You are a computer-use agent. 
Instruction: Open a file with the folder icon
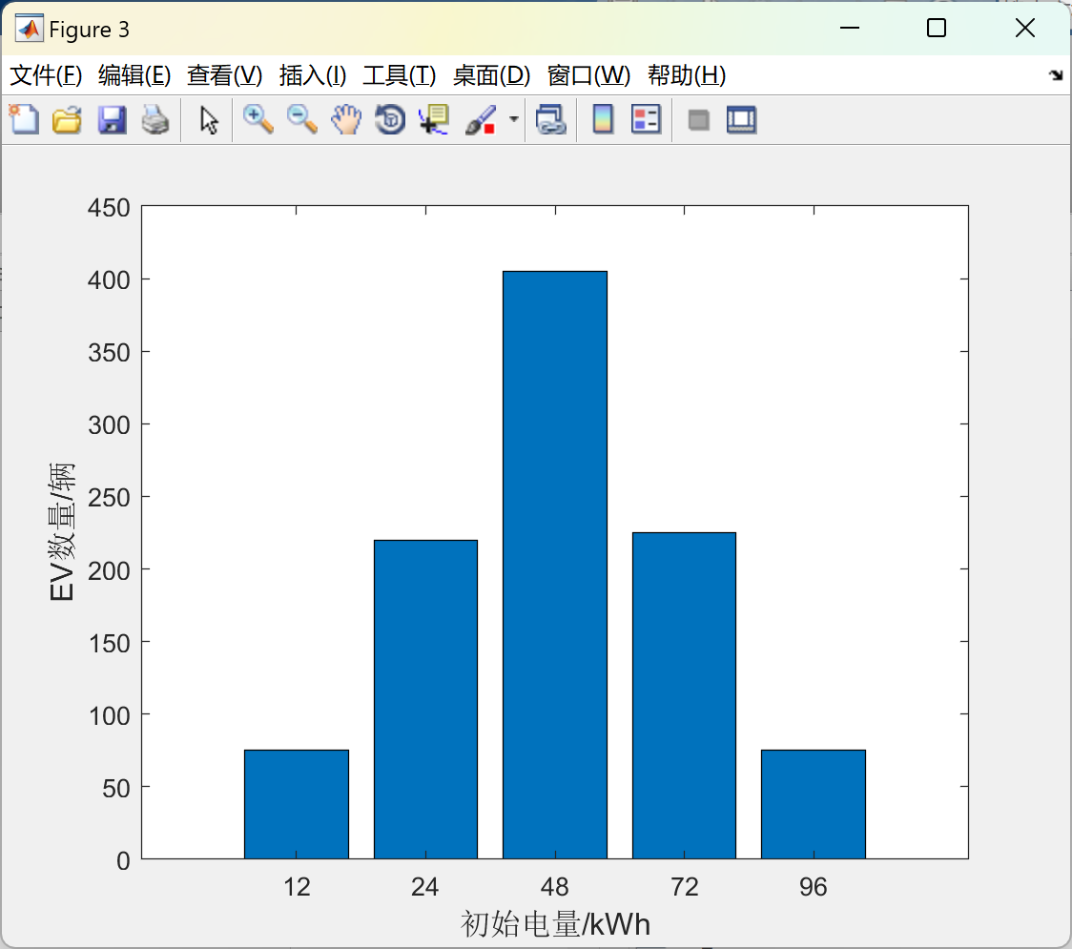[67, 119]
